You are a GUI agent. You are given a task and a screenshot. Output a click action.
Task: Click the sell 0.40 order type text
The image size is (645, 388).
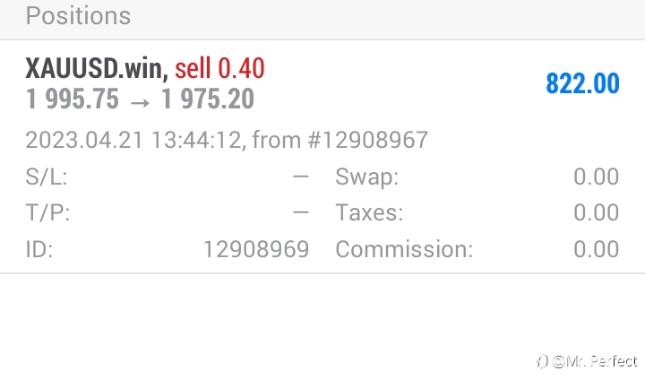tap(219, 68)
